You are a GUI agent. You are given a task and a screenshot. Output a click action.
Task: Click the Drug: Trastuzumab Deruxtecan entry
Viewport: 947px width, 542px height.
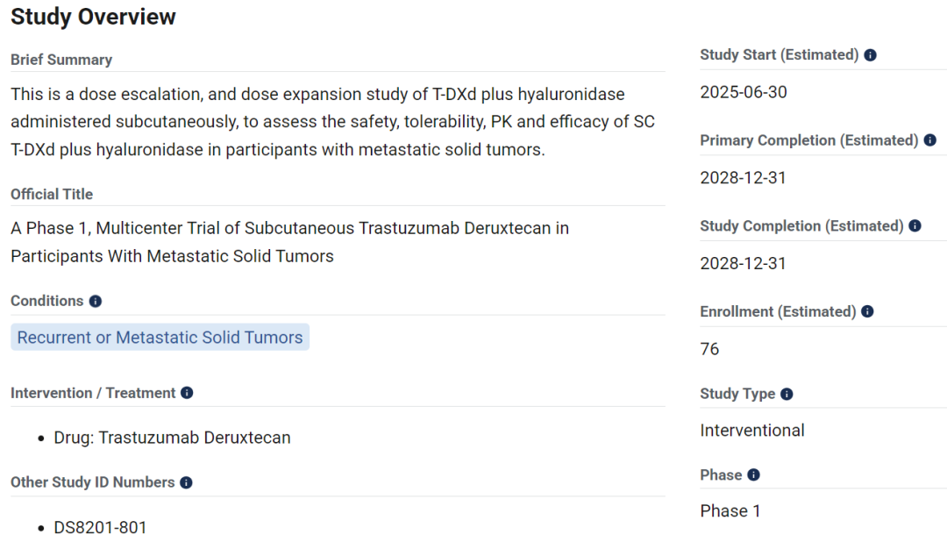172,438
